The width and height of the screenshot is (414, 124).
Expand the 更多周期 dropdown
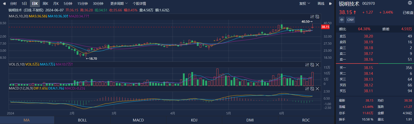click(119, 4)
